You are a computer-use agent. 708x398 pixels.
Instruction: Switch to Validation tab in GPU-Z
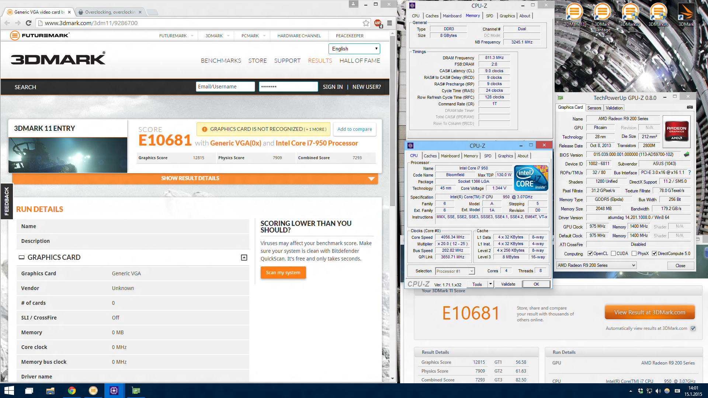point(614,108)
